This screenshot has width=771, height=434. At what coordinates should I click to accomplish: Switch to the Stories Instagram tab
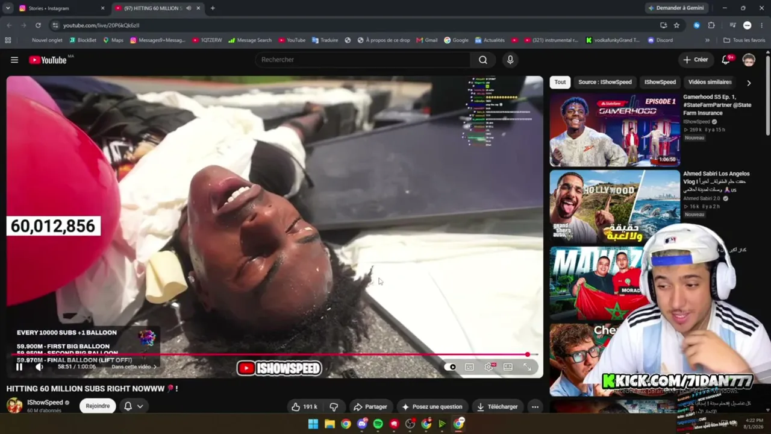coord(61,8)
